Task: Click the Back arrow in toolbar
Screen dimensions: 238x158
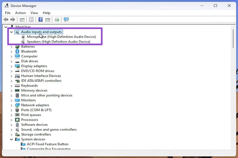Action: click(x=6, y=20)
